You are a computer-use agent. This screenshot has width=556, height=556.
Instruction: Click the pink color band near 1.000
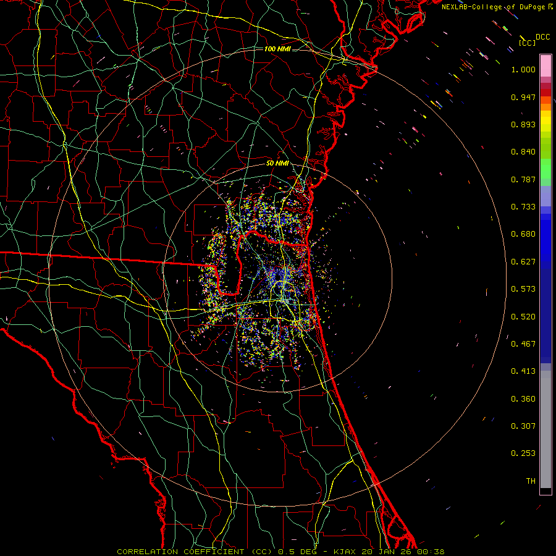coord(545,66)
